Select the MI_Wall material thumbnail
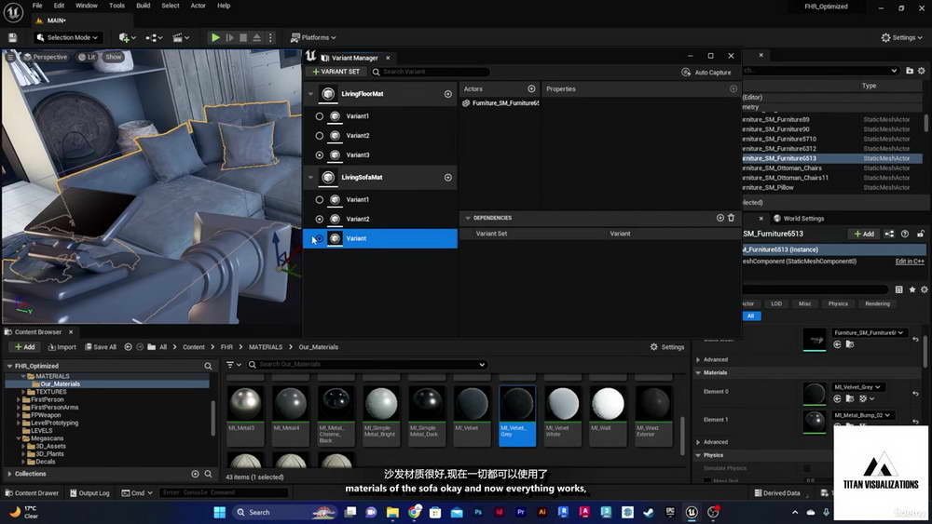 (608, 415)
